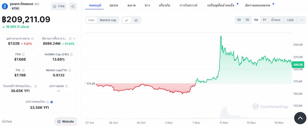
Task: Open the ตลาด tab
Action: (132, 5)
